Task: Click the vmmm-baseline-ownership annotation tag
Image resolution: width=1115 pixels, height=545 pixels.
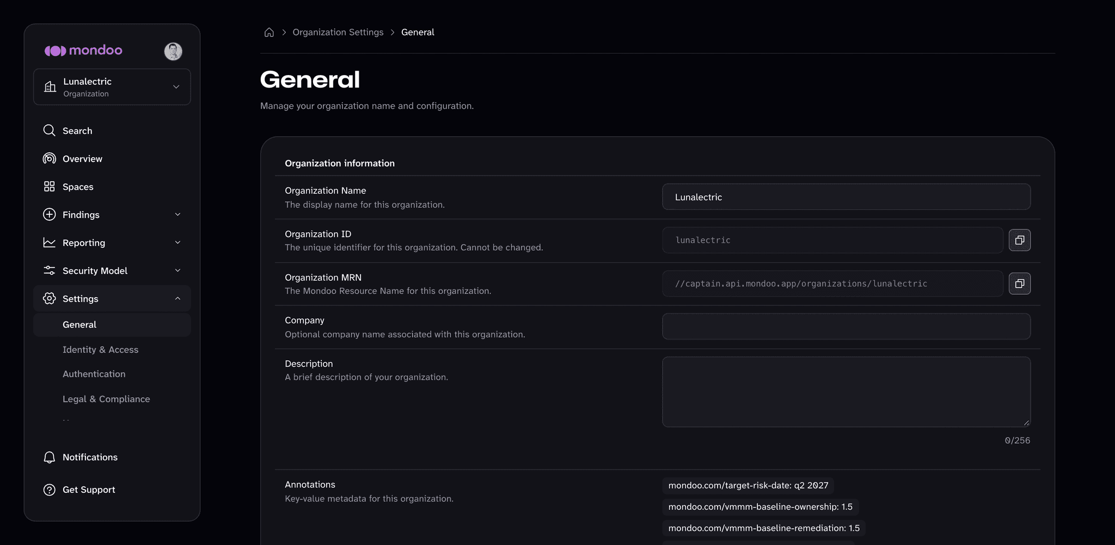Action: pyautogui.click(x=760, y=507)
